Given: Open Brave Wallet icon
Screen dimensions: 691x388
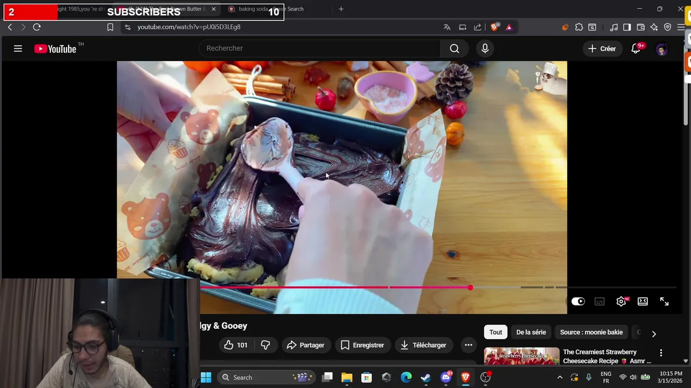Looking at the screenshot, I should pos(641,27).
